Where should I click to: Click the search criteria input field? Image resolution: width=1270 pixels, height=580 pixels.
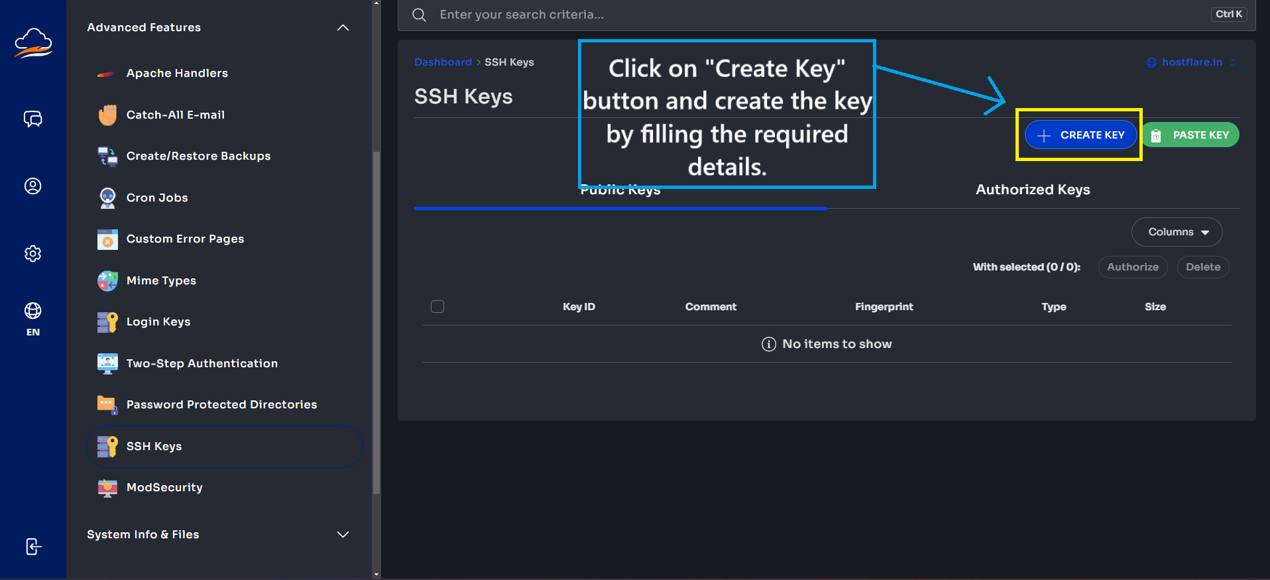tap(827, 15)
